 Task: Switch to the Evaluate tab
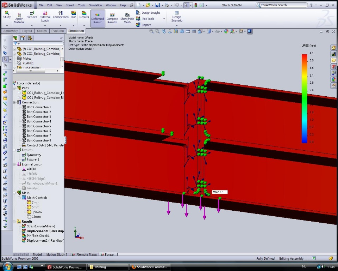(x=57, y=31)
